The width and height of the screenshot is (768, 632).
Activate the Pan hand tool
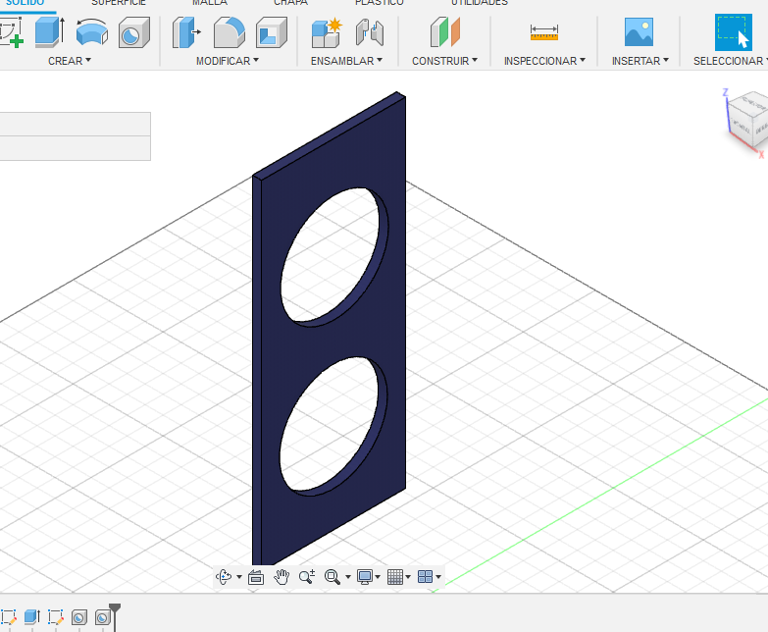pos(282,577)
